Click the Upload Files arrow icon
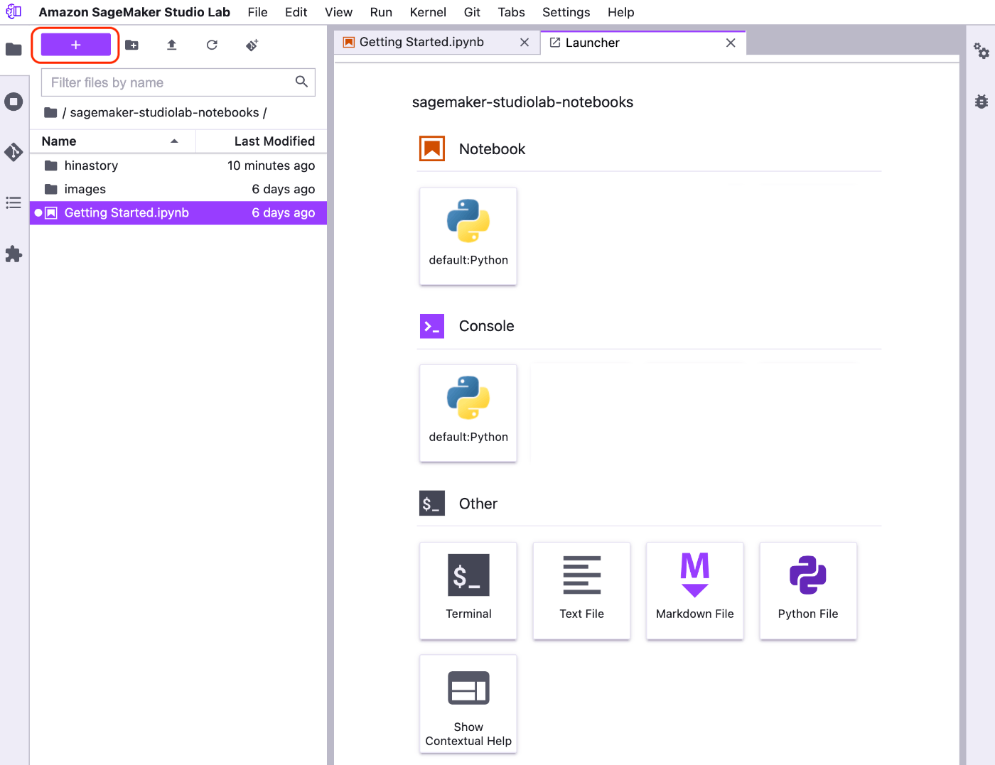 pyautogui.click(x=171, y=45)
